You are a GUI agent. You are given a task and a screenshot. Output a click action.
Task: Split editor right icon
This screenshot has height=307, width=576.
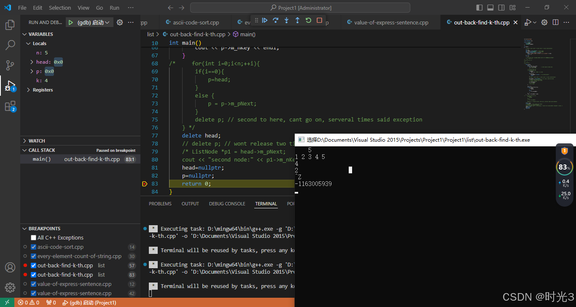[556, 22]
